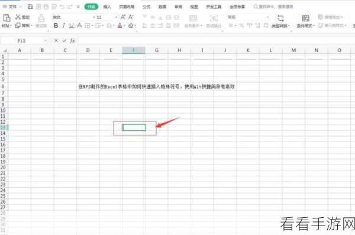Click into the formula bar input
Viewport: 355px width, 235px height.
point(216,41)
